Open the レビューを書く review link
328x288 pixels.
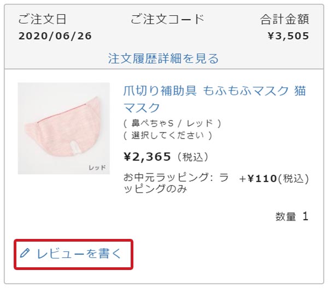click(x=78, y=254)
